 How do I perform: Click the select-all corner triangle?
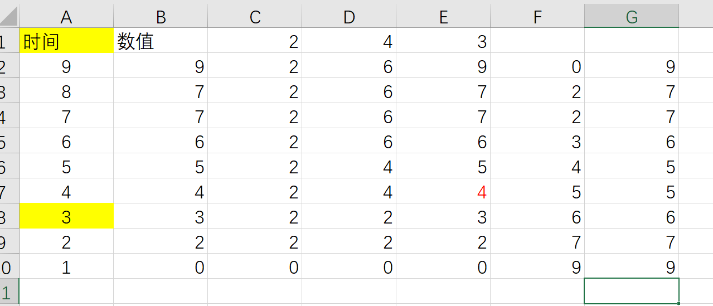click(x=9, y=17)
